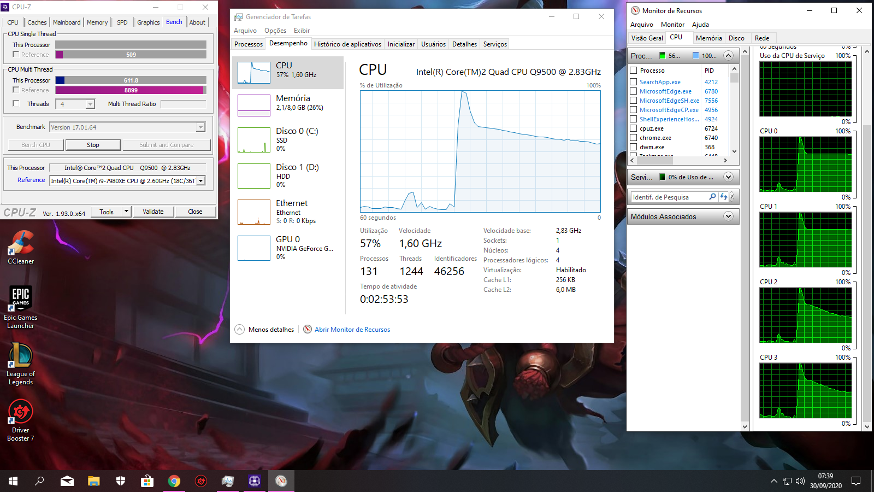Viewport: 874px width, 492px height.
Task: Open the Processos tab in Task Manager
Action: pos(249,44)
